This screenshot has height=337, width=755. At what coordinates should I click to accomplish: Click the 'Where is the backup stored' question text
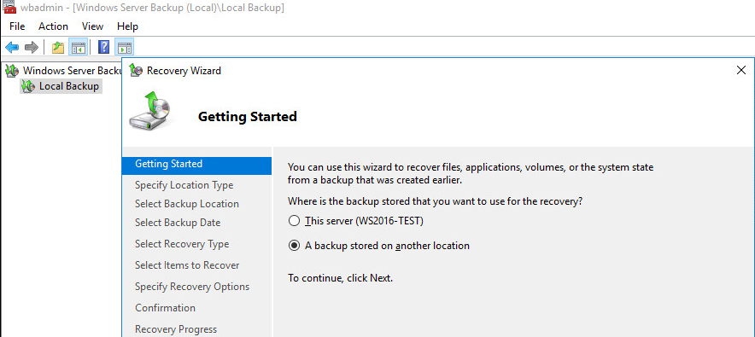click(x=435, y=201)
